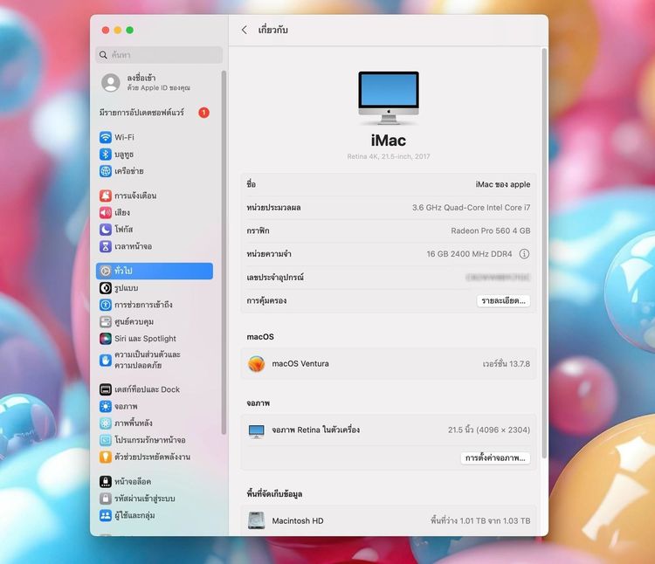This screenshot has height=564, width=655.
Task: Click the 16 GB 2400 MHz DDR4 value
Action: click(469, 254)
